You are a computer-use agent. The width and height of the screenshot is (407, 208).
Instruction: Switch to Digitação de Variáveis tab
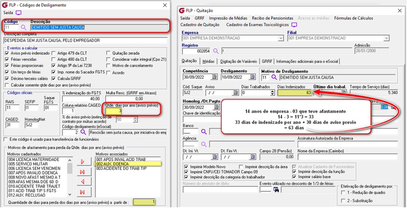tap(239, 61)
